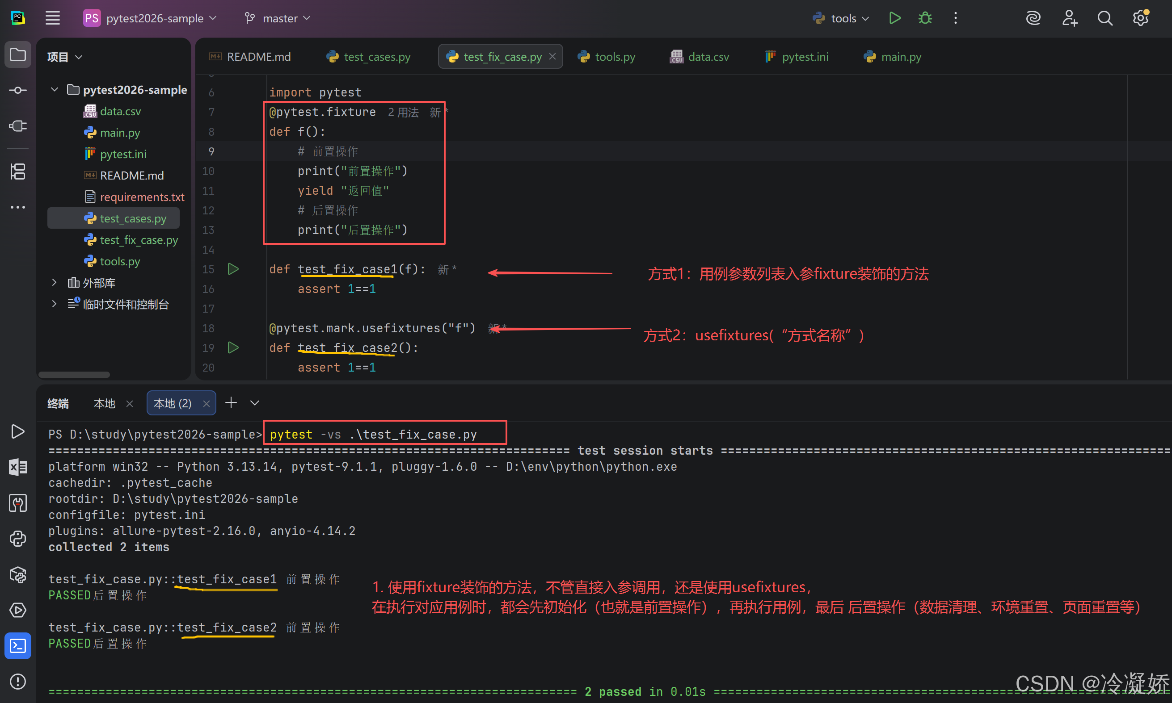1172x703 pixels.
Task: Open the Excel-like data tool window
Action: (17, 467)
